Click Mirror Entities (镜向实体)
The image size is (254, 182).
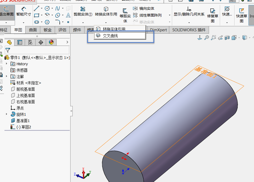[143, 8]
